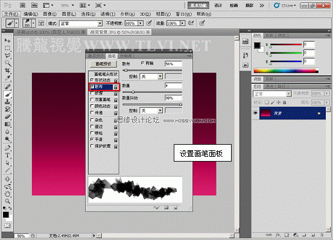The height and width of the screenshot is (240, 333).
Task: Select the Zoom tool in the toolbox
Action: pos(7,201)
